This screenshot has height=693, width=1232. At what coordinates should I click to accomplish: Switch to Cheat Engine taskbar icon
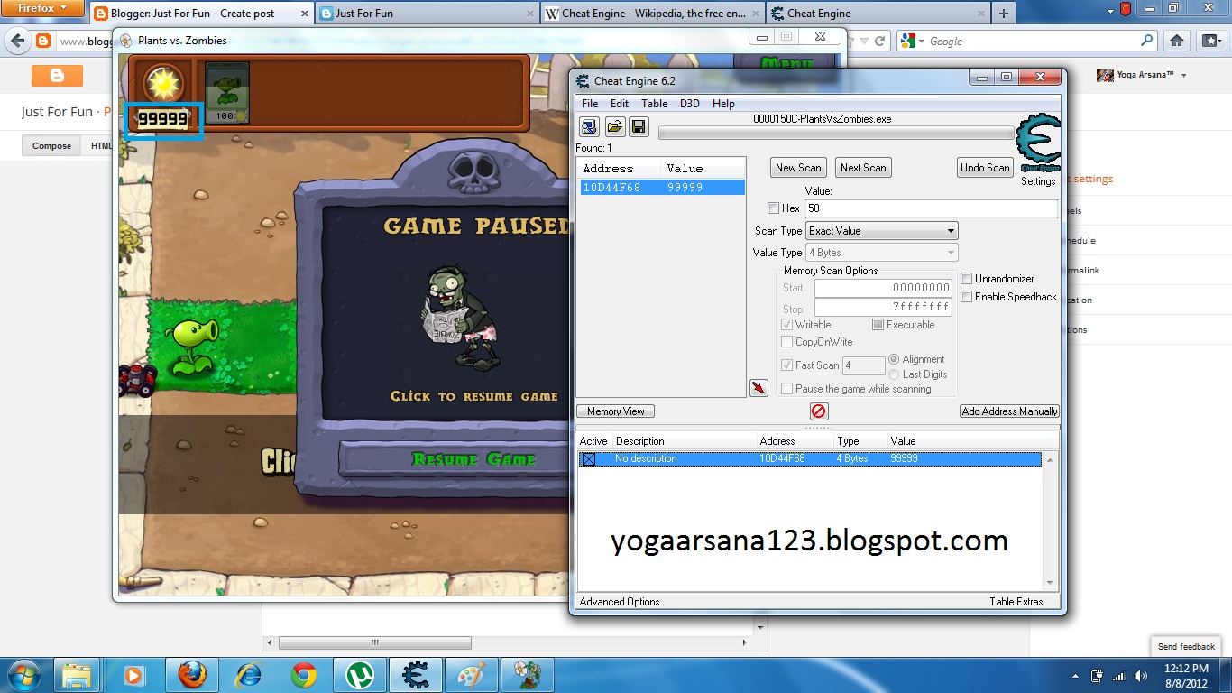coord(416,675)
